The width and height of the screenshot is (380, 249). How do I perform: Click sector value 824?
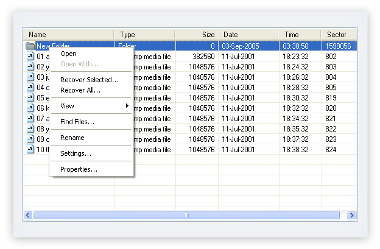coord(331,150)
